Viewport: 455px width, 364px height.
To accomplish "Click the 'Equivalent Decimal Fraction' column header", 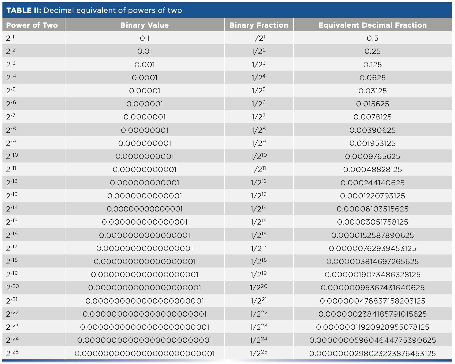I will 372,25.
